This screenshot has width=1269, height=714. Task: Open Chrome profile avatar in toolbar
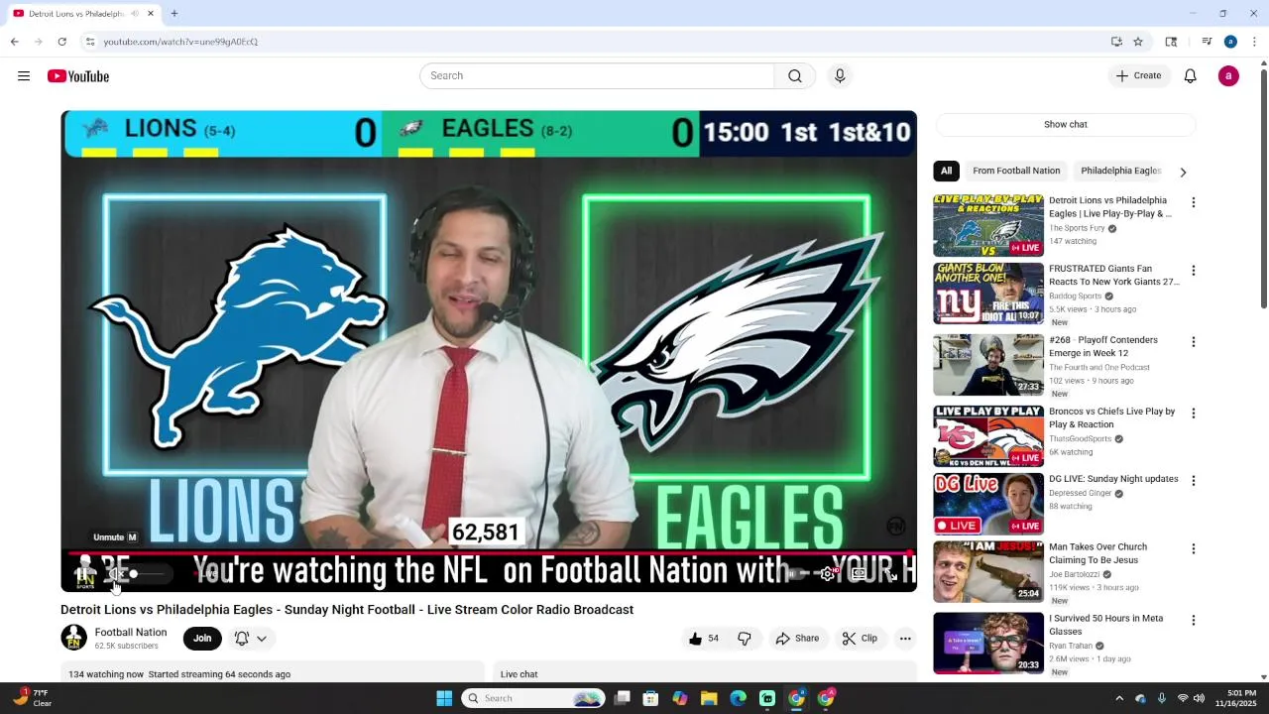point(1230,42)
